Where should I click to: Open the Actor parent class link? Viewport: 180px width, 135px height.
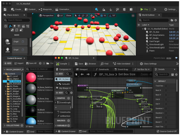point(169,58)
